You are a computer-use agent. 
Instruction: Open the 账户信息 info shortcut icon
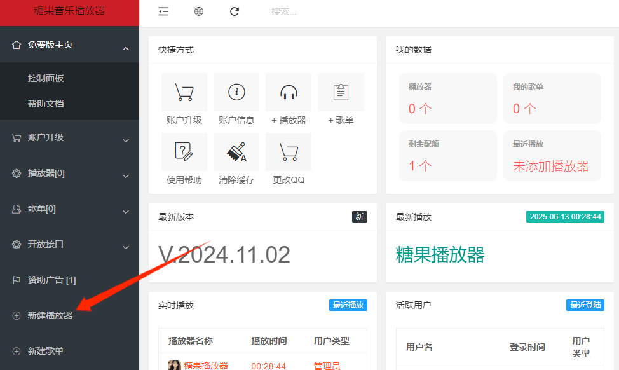236,93
